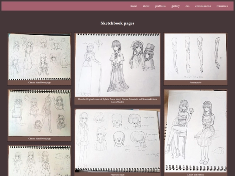Go to the home page

[134, 6]
